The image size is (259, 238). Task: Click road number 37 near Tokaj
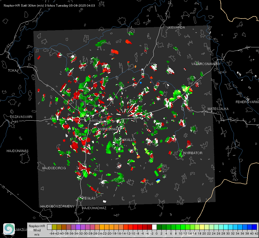8,45
